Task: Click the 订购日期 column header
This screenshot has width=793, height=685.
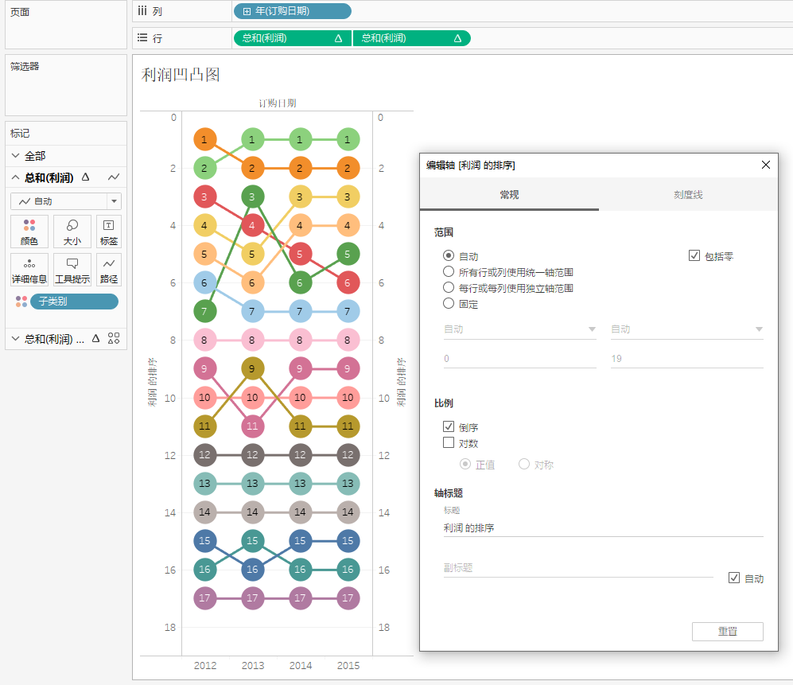Action: [277, 103]
